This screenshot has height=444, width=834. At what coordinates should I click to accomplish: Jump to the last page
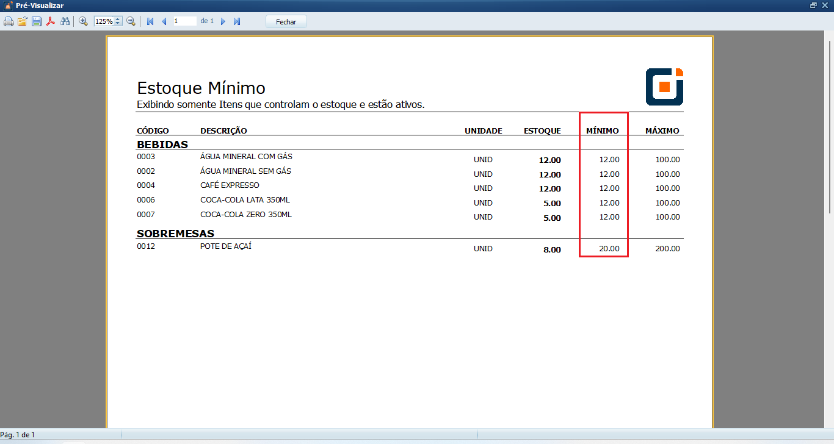pos(237,21)
